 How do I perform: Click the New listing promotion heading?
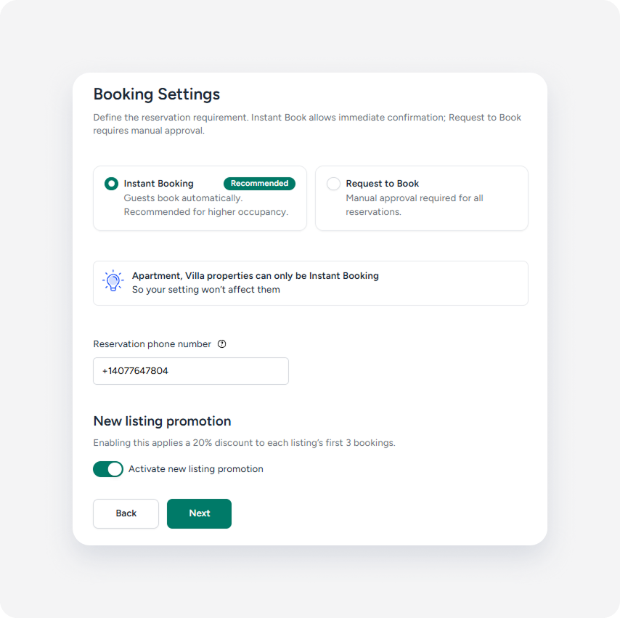162,421
